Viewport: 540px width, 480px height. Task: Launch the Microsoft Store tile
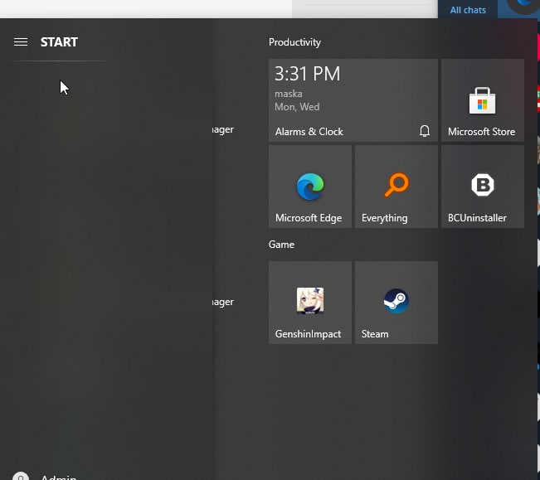(x=483, y=100)
